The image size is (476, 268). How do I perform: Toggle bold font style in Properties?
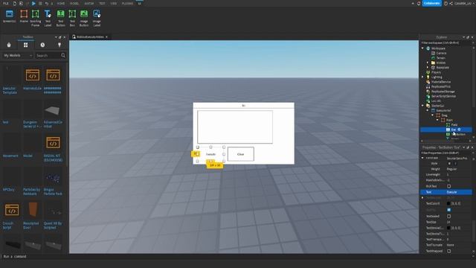tap(449, 164)
